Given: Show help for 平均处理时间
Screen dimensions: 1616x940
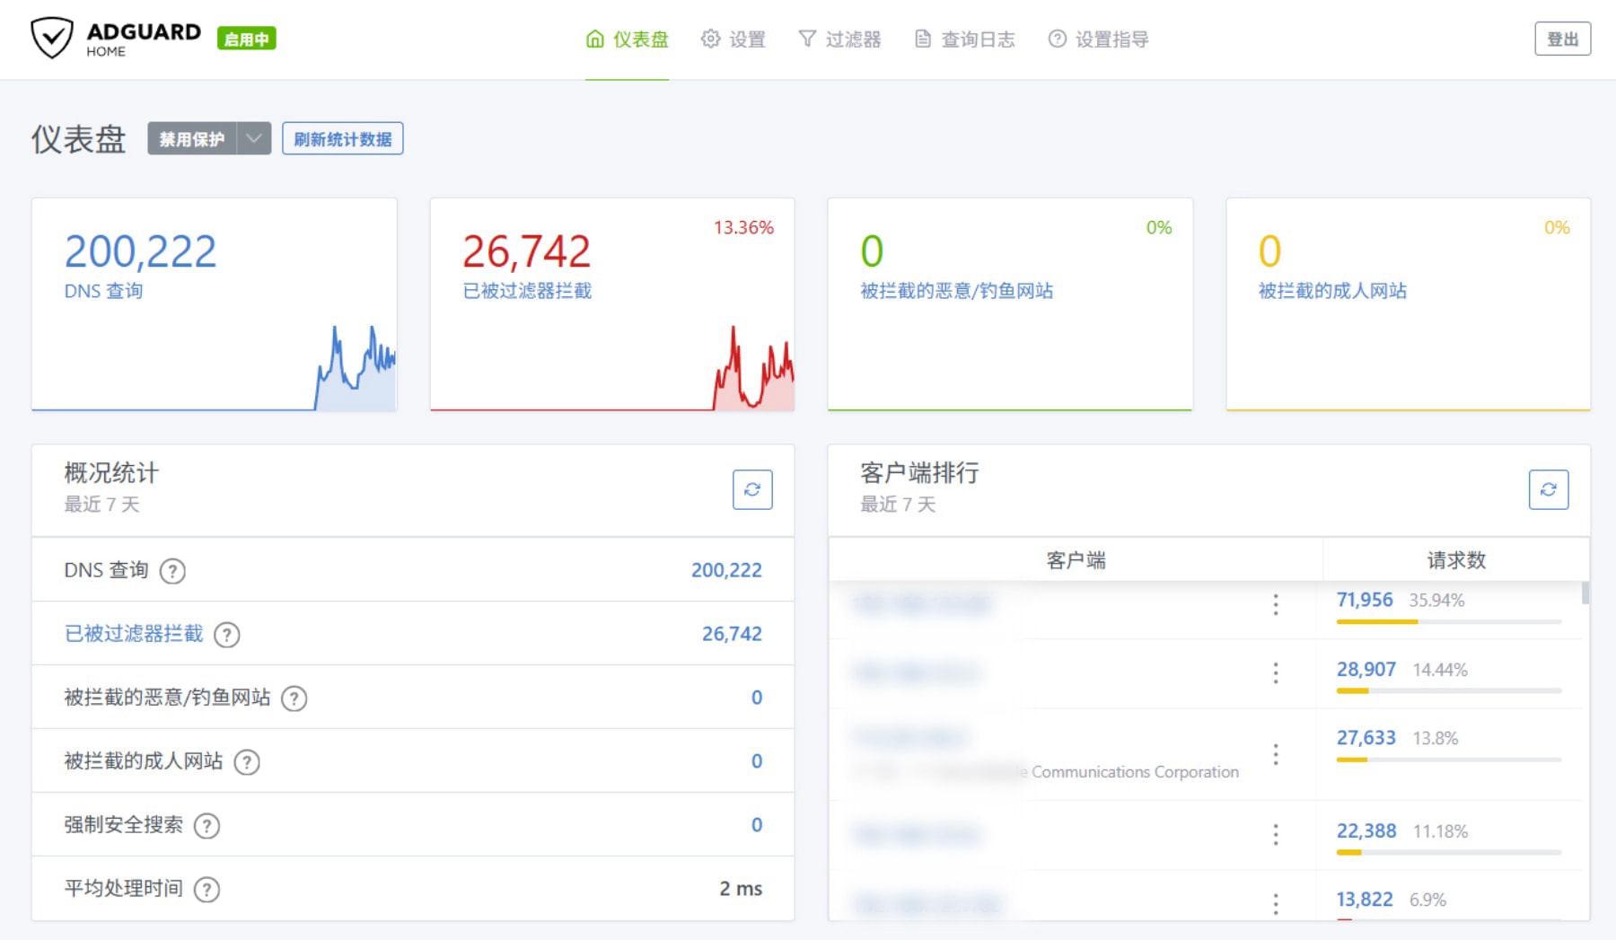Looking at the screenshot, I should pyautogui.click(x=207, y=890).
